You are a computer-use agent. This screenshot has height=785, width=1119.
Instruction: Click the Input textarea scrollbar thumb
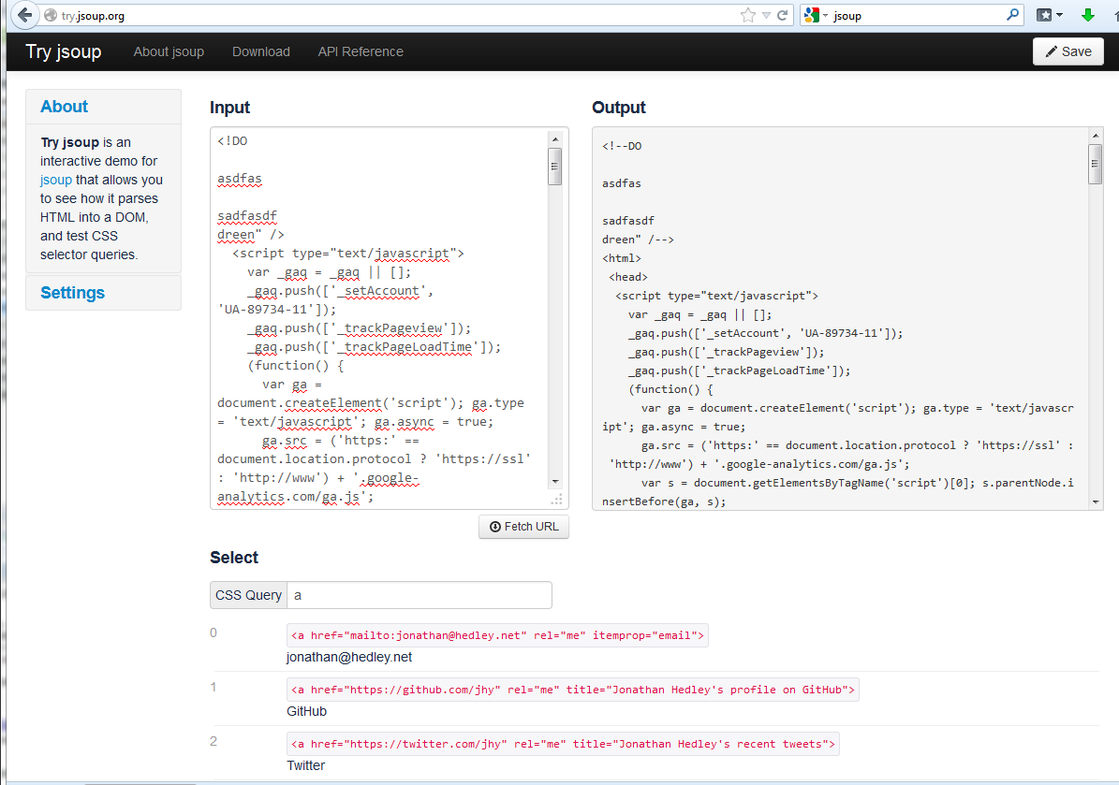click(x=554, y=167)
